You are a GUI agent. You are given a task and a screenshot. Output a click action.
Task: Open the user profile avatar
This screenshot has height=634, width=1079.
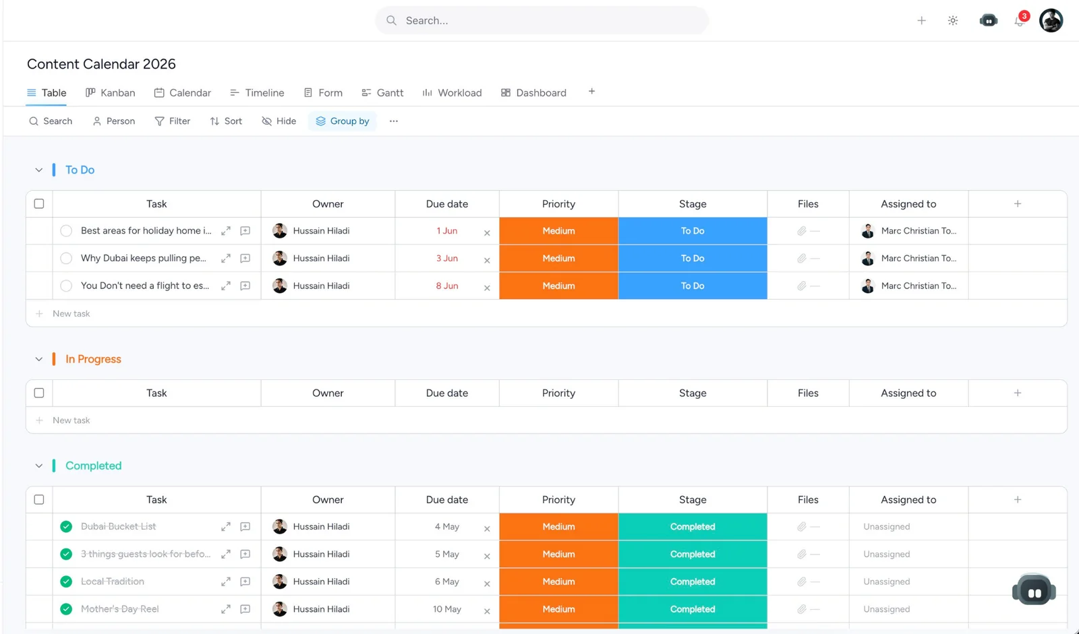point(1051,20)
